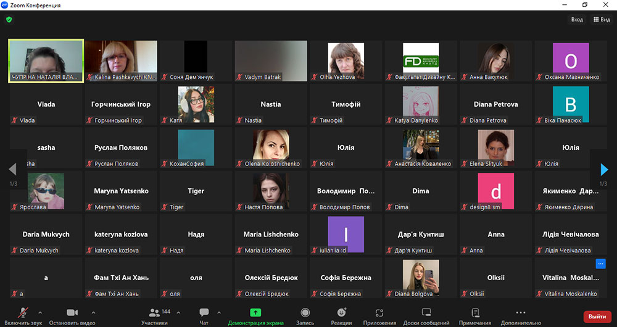Click the blue more options button on Vitalina Moskalenko tile

pos(600,263)
